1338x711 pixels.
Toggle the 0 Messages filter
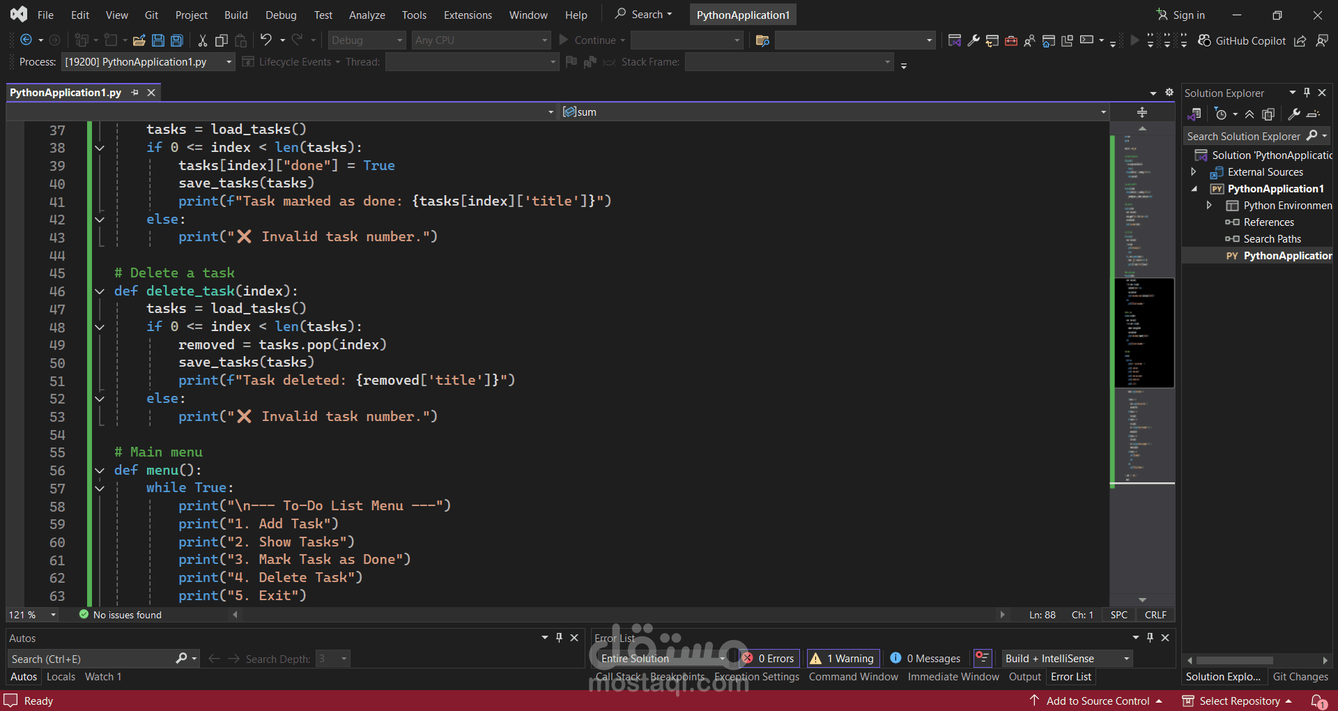coord(925,658)
